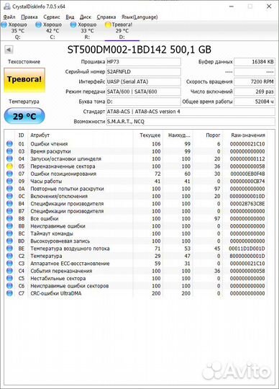Screen dimensions: 279x389
Task: Open the Справка menu
Action: [106, 17]
